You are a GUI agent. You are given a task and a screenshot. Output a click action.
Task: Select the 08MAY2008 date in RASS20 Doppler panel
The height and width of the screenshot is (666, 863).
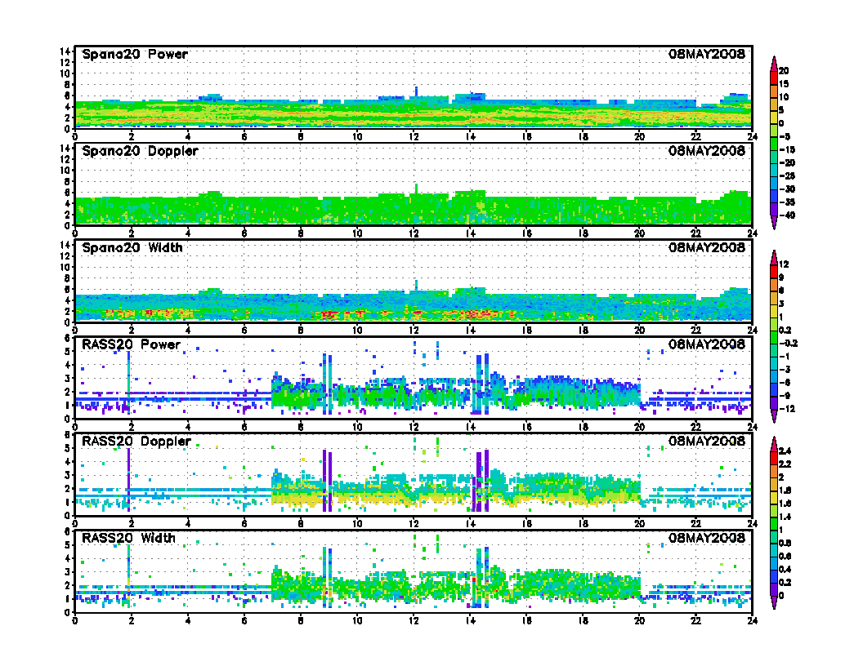coord(707,442)
